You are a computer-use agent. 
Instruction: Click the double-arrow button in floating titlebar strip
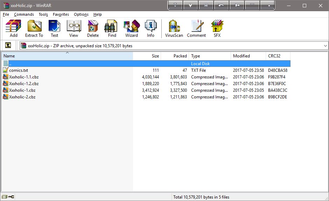pos(175,5)
